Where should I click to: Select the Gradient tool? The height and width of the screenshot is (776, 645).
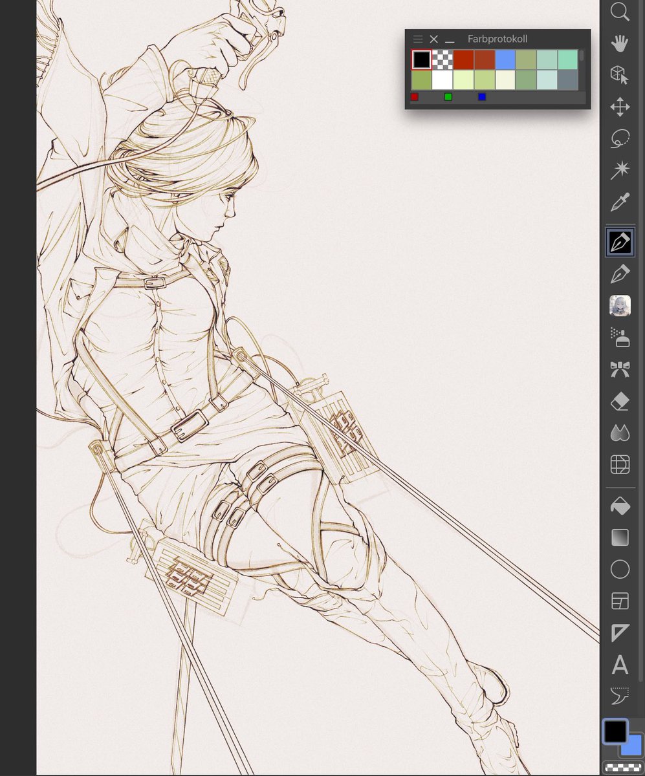[620, 537]
